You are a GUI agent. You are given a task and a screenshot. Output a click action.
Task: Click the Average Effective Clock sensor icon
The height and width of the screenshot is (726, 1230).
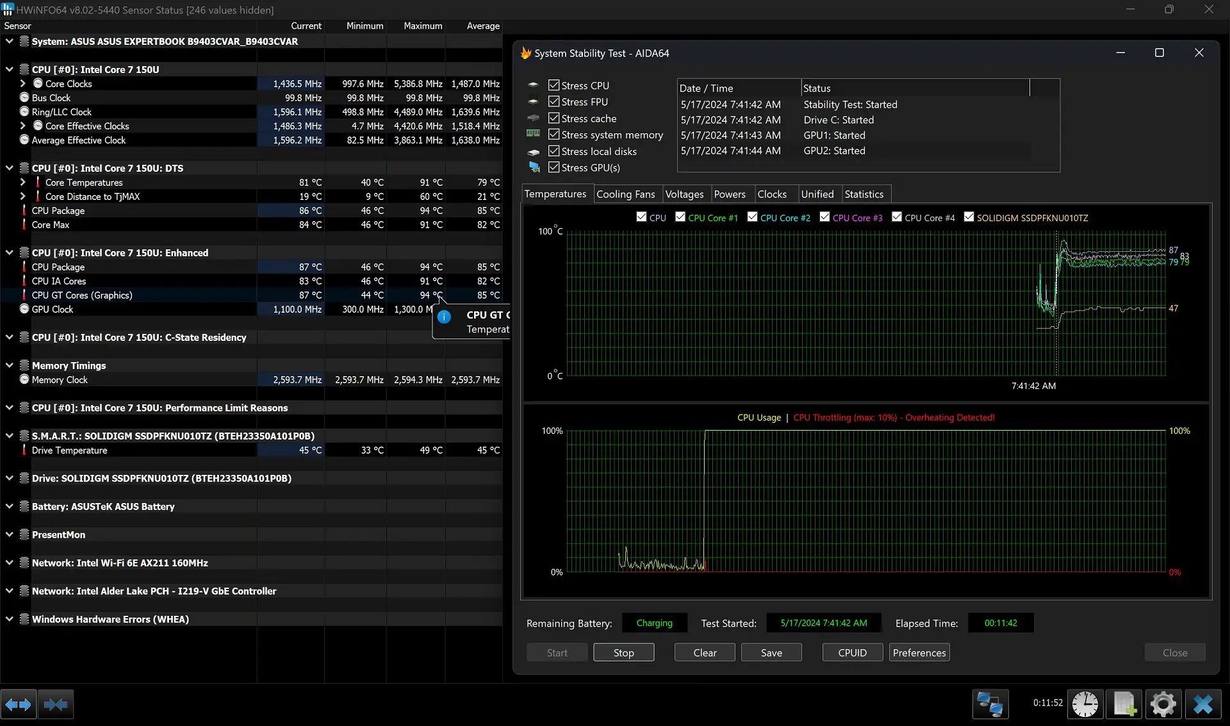point(24,140)
